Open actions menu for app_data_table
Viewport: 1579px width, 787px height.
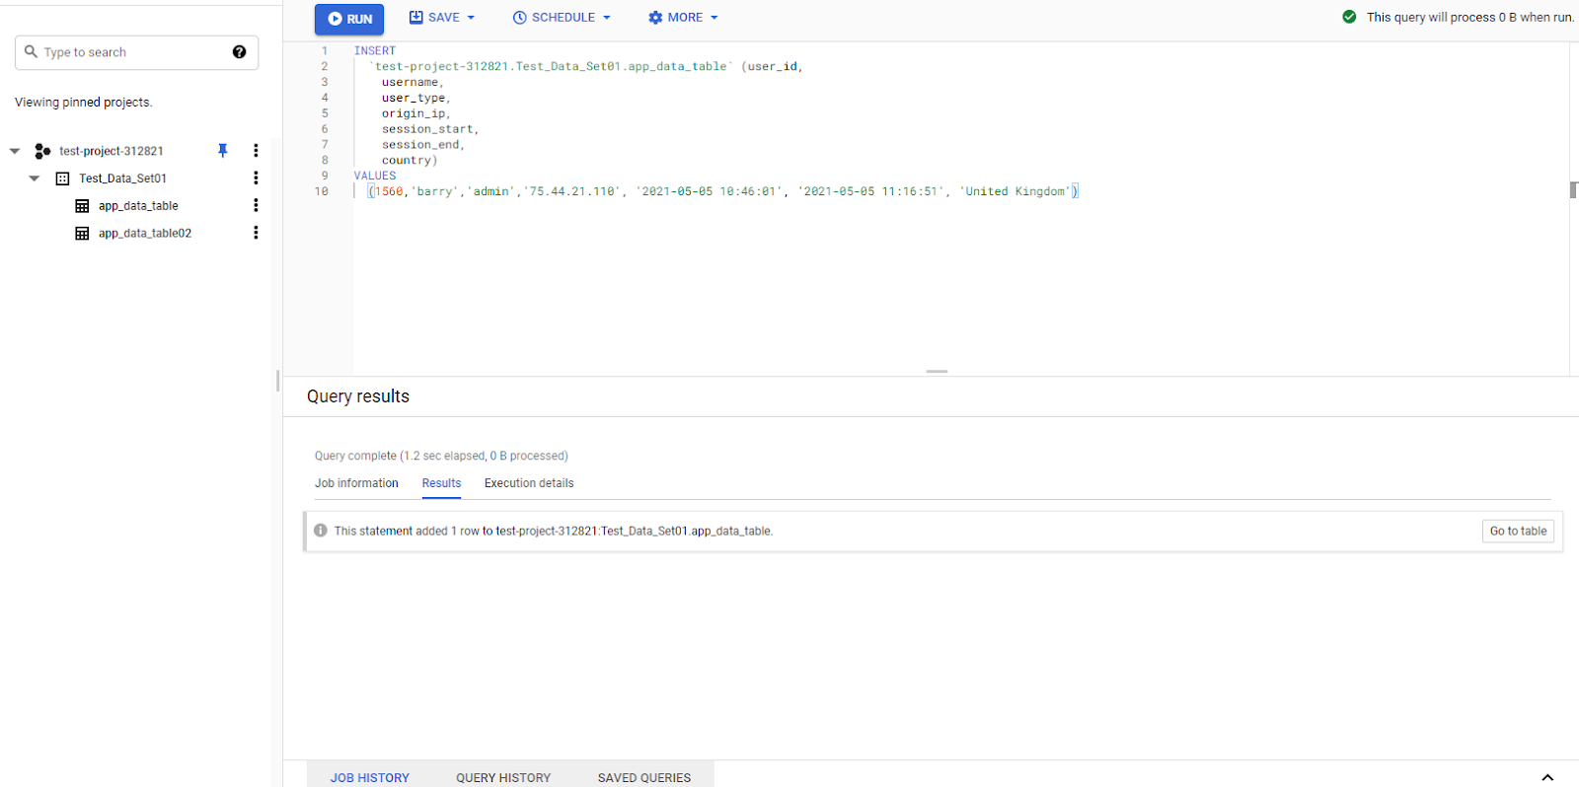[x=256, y=205]
